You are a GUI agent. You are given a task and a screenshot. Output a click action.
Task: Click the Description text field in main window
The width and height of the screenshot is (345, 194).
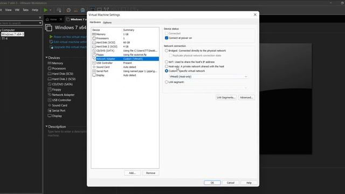pos(67,133)
